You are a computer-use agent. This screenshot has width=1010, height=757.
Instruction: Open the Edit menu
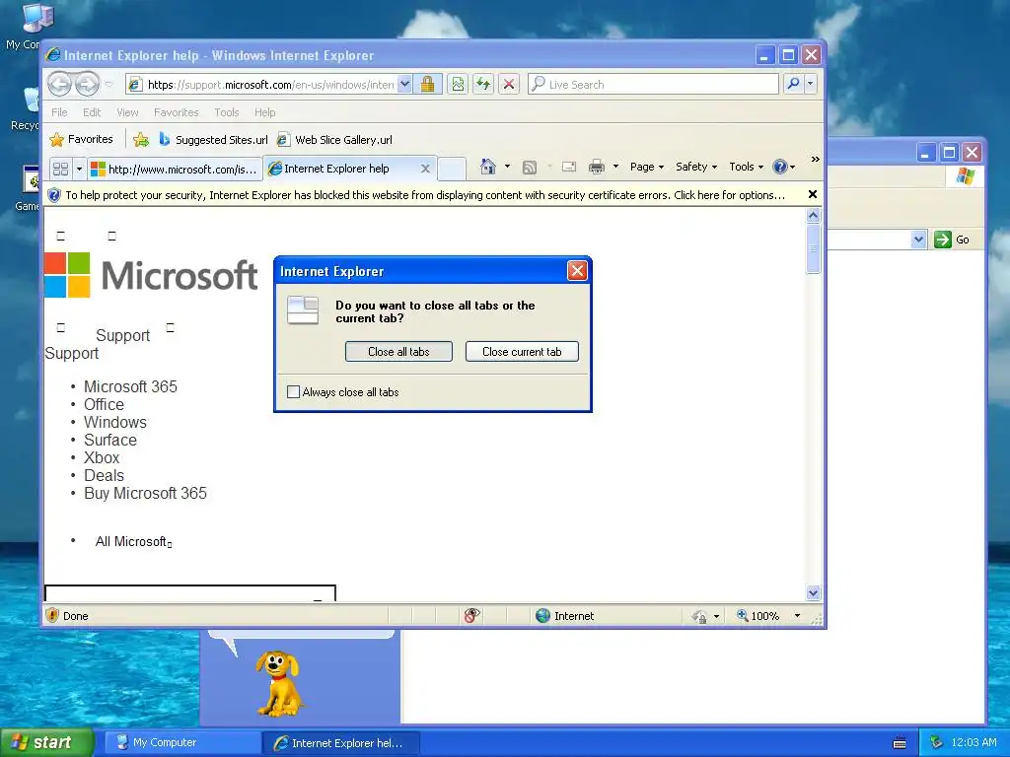(92, 112)
